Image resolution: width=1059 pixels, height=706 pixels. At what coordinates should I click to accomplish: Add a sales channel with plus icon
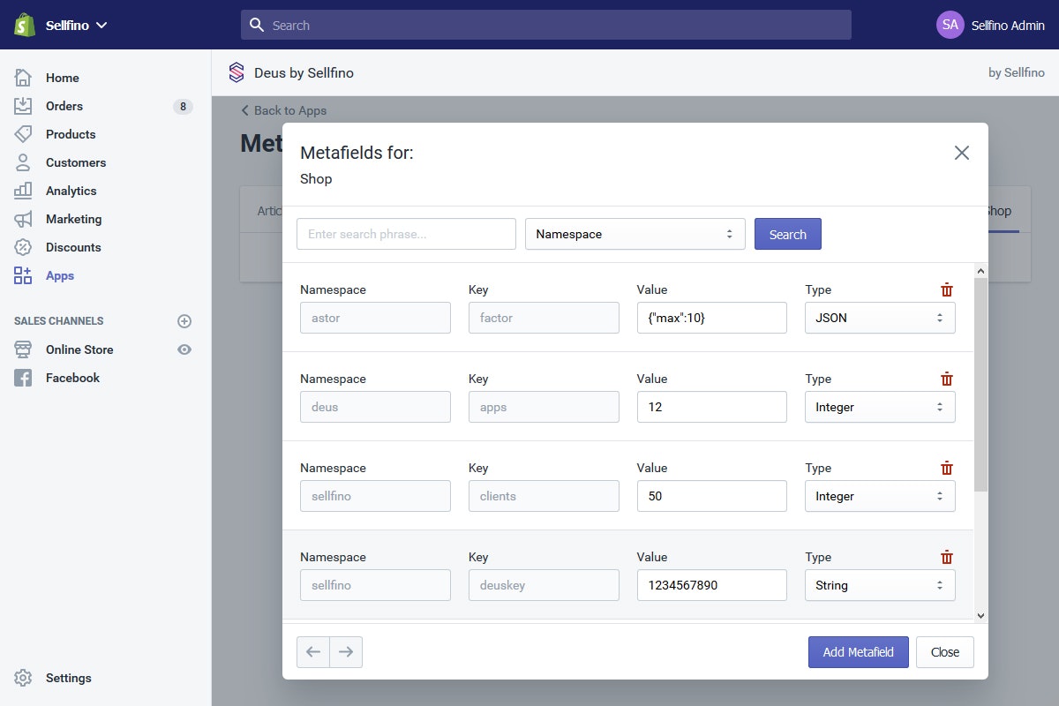pos(184,321)
